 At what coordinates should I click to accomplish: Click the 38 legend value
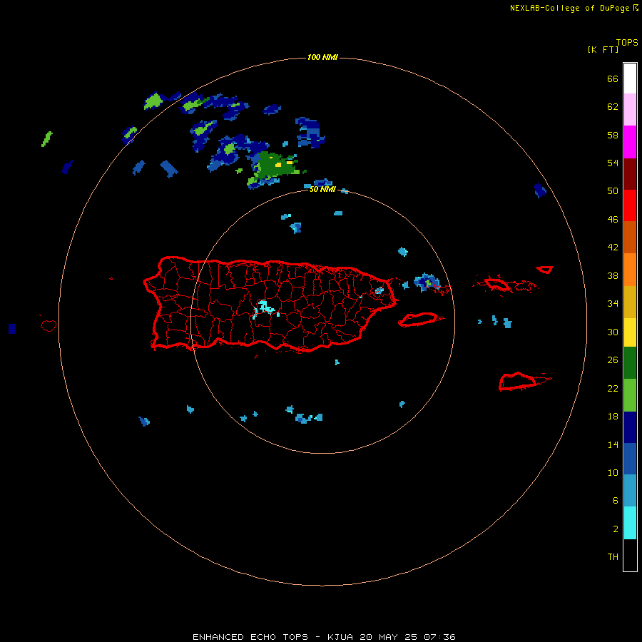[613, 275]
